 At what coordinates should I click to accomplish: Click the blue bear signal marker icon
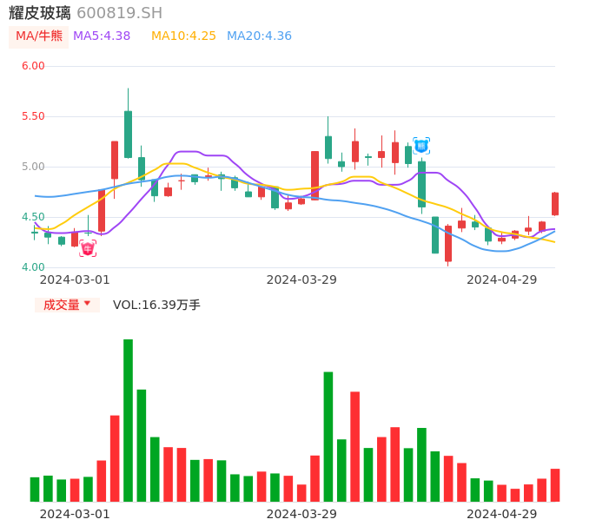421,145
